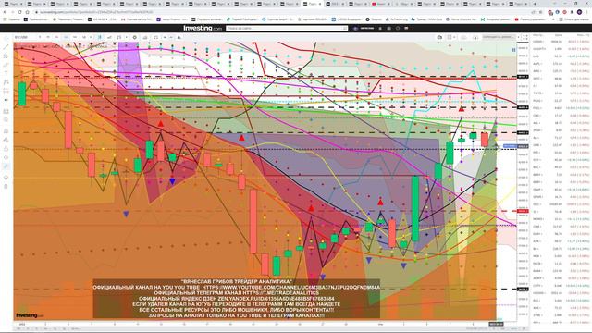Click the chart layout square icon

[x=450, y=37]
